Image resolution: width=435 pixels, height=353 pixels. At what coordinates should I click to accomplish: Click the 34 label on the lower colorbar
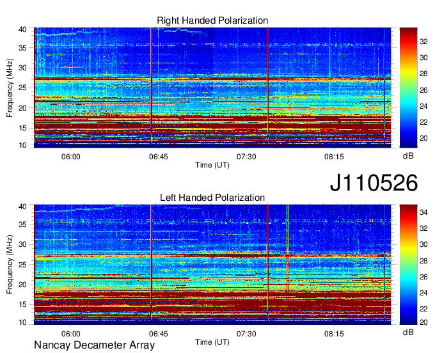pos(423,212)
